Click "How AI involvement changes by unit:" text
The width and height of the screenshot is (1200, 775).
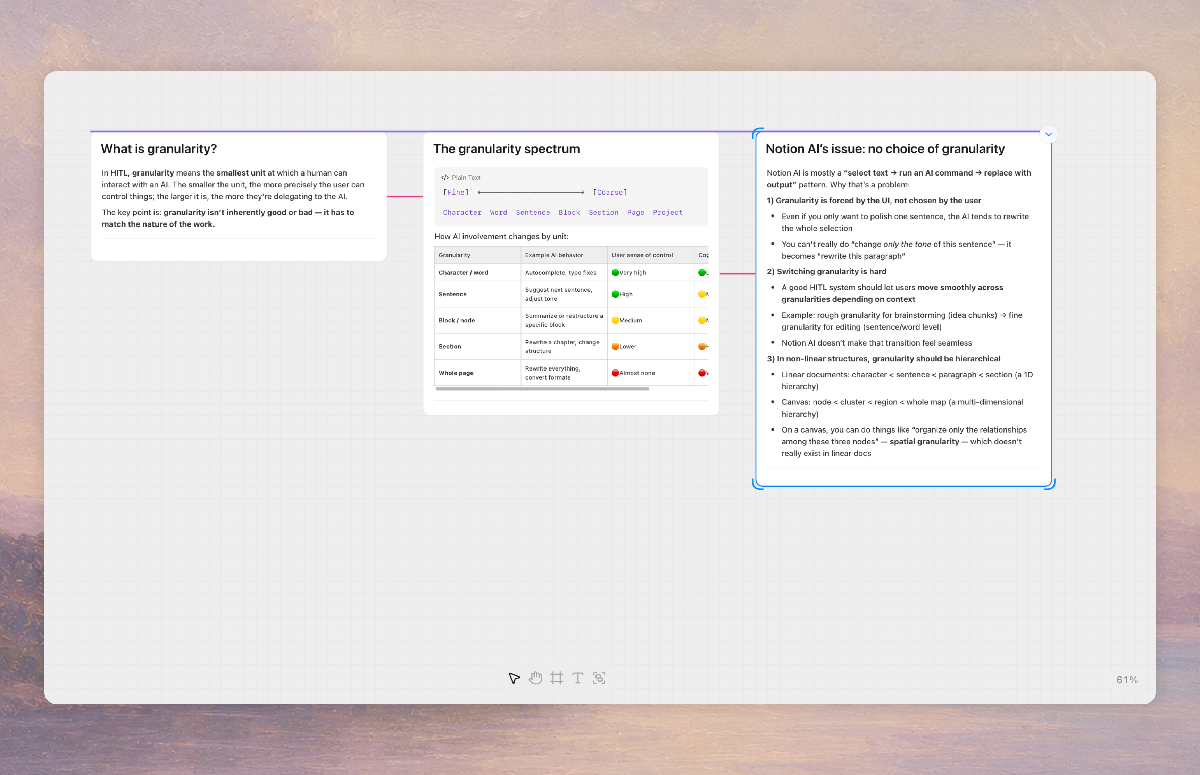point(501,237)
